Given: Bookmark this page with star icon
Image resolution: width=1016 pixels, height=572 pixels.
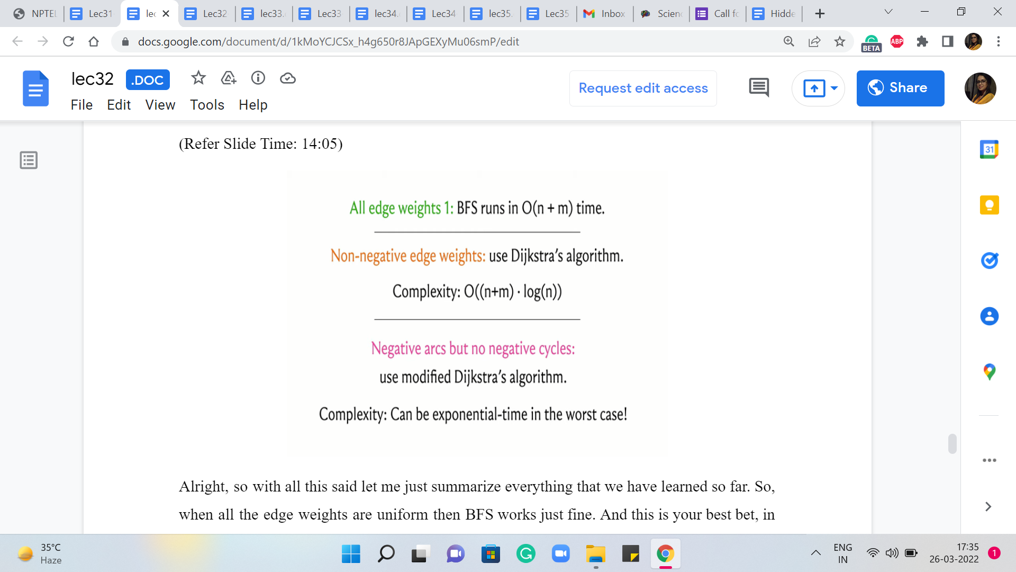Looking at the screenshot, I should pyautogui.click(x=840, y=41).
